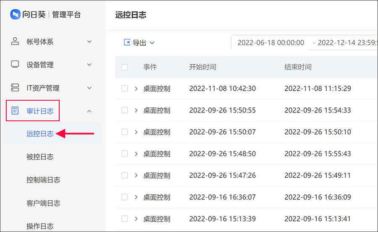The width and height of the screenshot is (378, 232).
Task: Tick the select-all checkbox in table header
Action: 125,67
